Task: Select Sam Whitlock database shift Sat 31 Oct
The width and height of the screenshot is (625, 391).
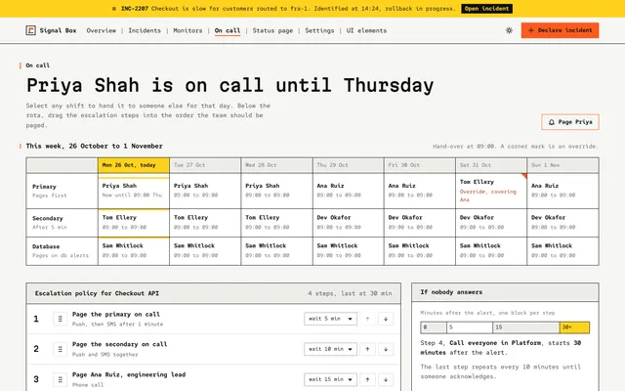Action: point(491,251)
